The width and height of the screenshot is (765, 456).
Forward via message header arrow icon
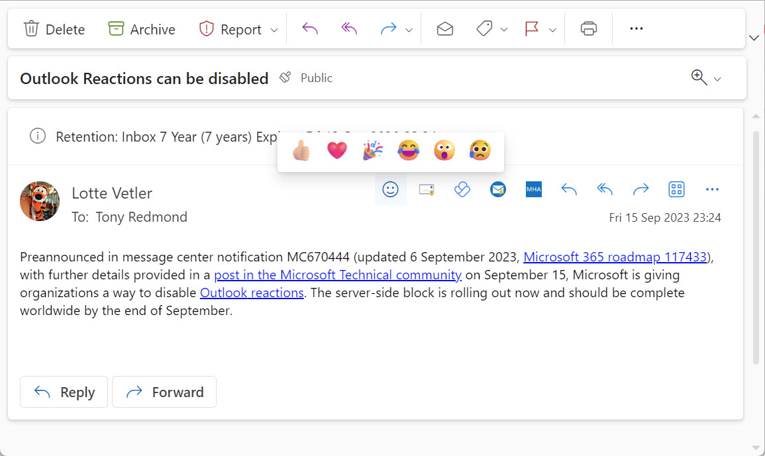tap(640, 189)
